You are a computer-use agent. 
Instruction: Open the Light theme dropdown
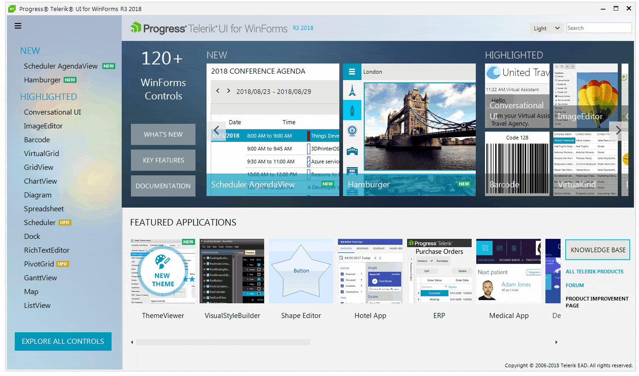click(546, 28)
